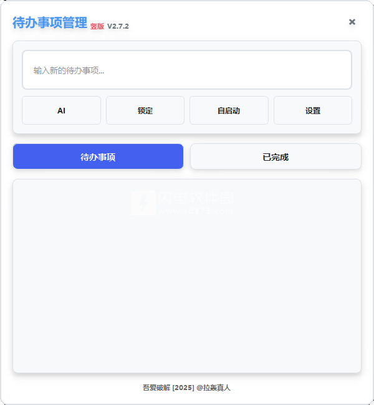Click the @拉轰真人 author name in footer
The image size is (374, 405).
(x=214, y=388)
